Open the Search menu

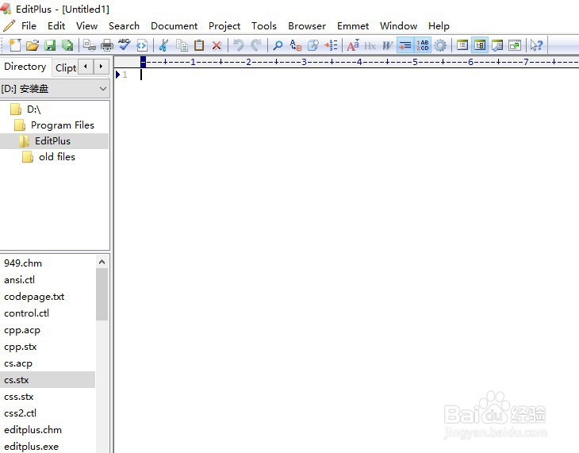point(124,26)
